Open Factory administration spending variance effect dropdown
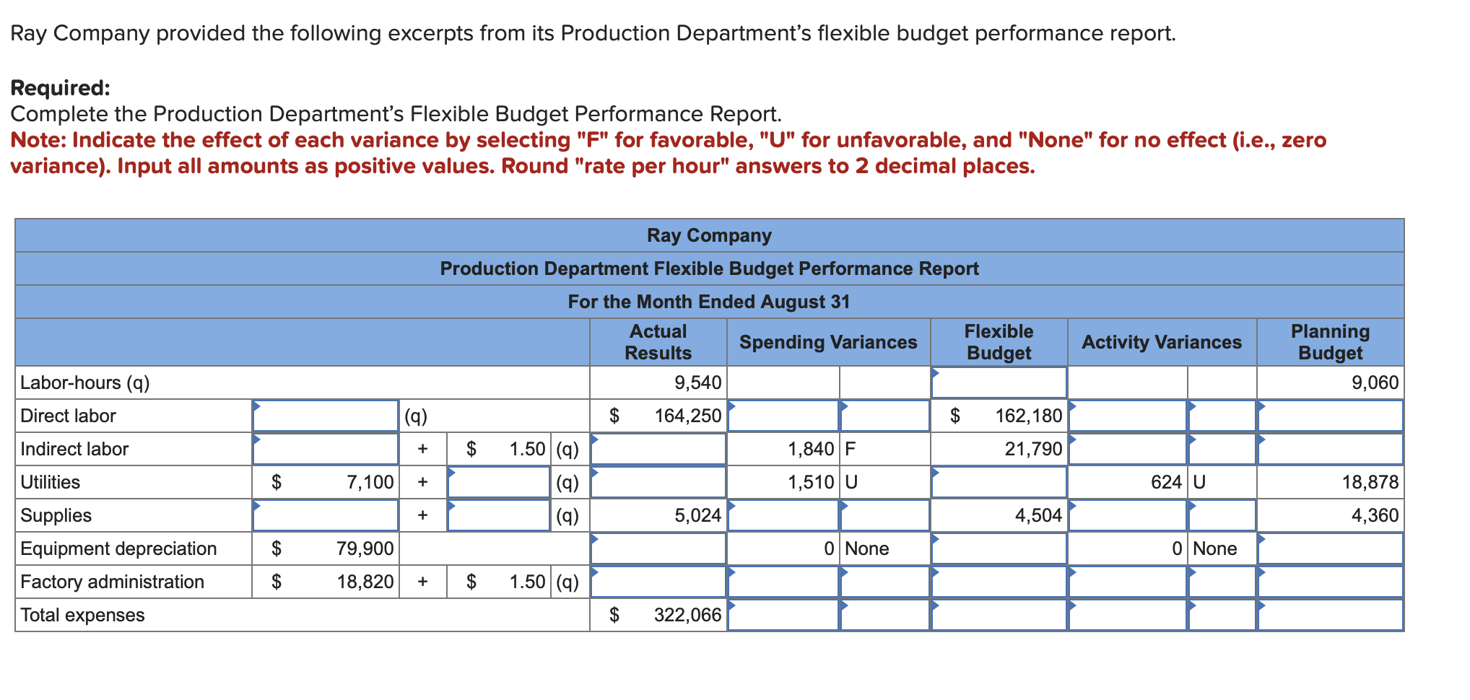This screenshot has height=700, width=1470. [x=884, y=582]
